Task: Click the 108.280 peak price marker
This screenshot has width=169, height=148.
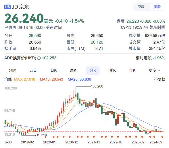Action: [97, 86]
